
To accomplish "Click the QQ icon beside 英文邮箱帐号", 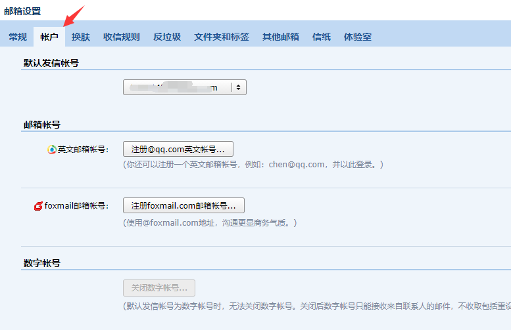I will (52, 149).
